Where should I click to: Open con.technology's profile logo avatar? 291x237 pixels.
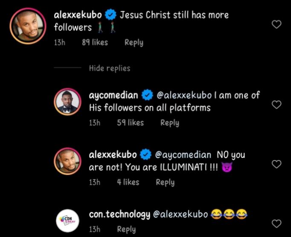[68, 220]
